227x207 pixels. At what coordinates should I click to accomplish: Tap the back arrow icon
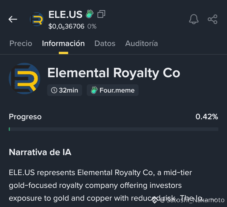(13, 19)
